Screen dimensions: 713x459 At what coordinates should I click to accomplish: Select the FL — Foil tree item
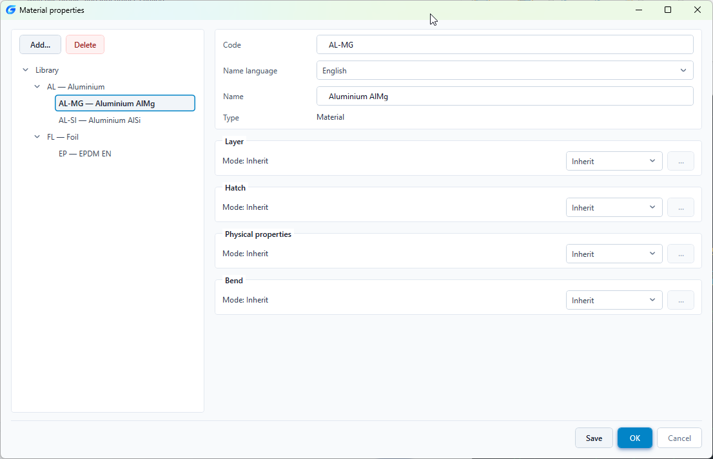pos(63,136)
